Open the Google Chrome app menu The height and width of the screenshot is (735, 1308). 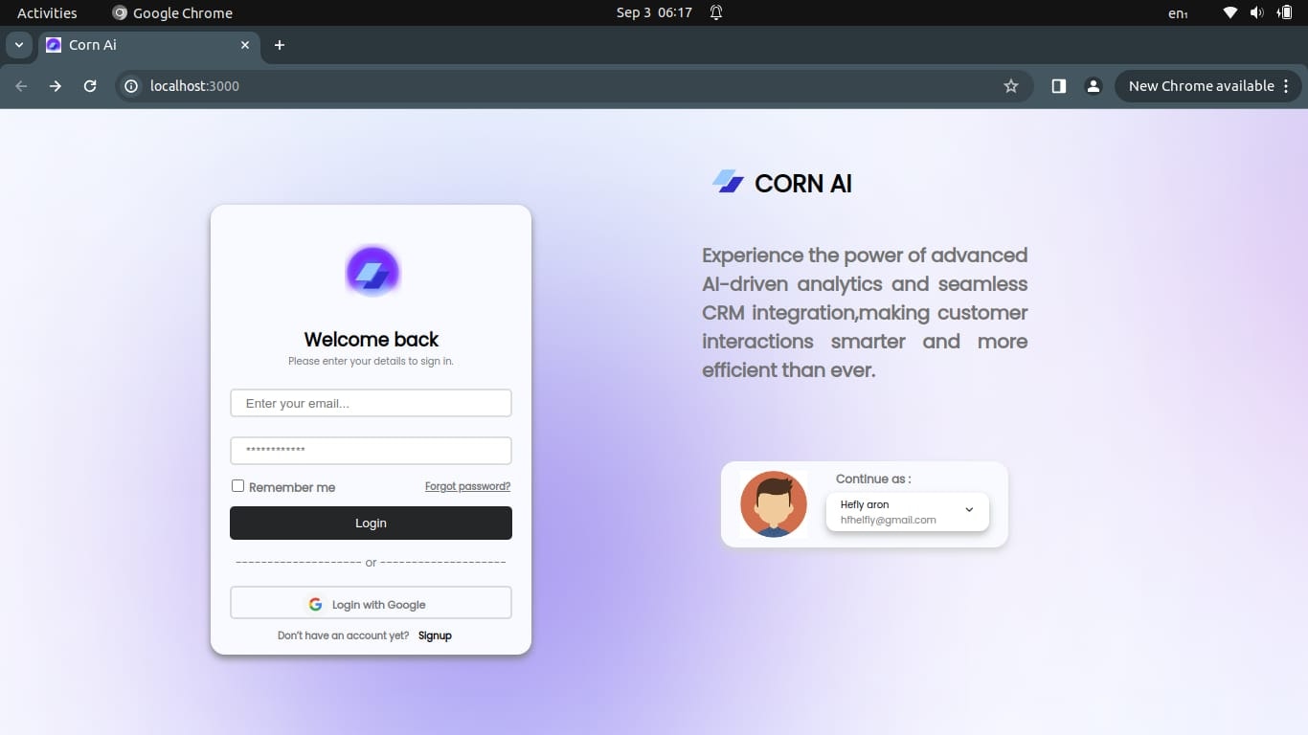(x=172, y=12)
